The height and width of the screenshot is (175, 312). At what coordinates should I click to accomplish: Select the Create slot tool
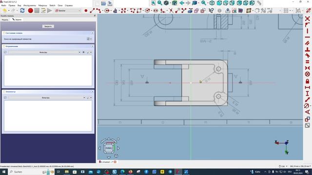(156, 11)
